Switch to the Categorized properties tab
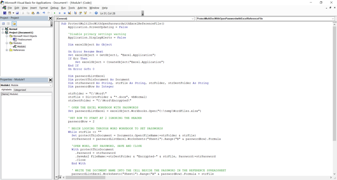 point(20,90)
